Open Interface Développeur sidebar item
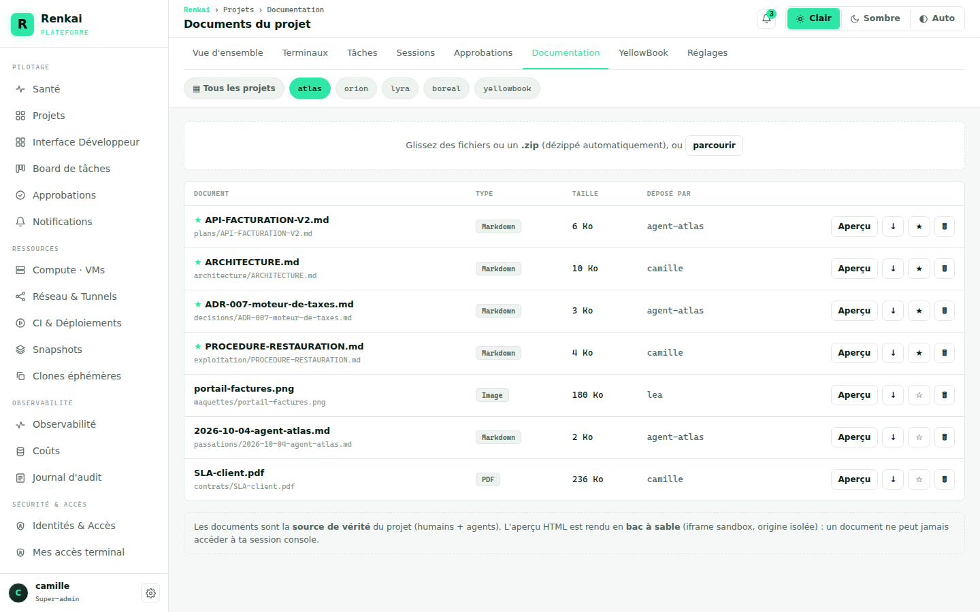This screenshot has width=980, height=612. pyautogui.click(x=84, y=142)
